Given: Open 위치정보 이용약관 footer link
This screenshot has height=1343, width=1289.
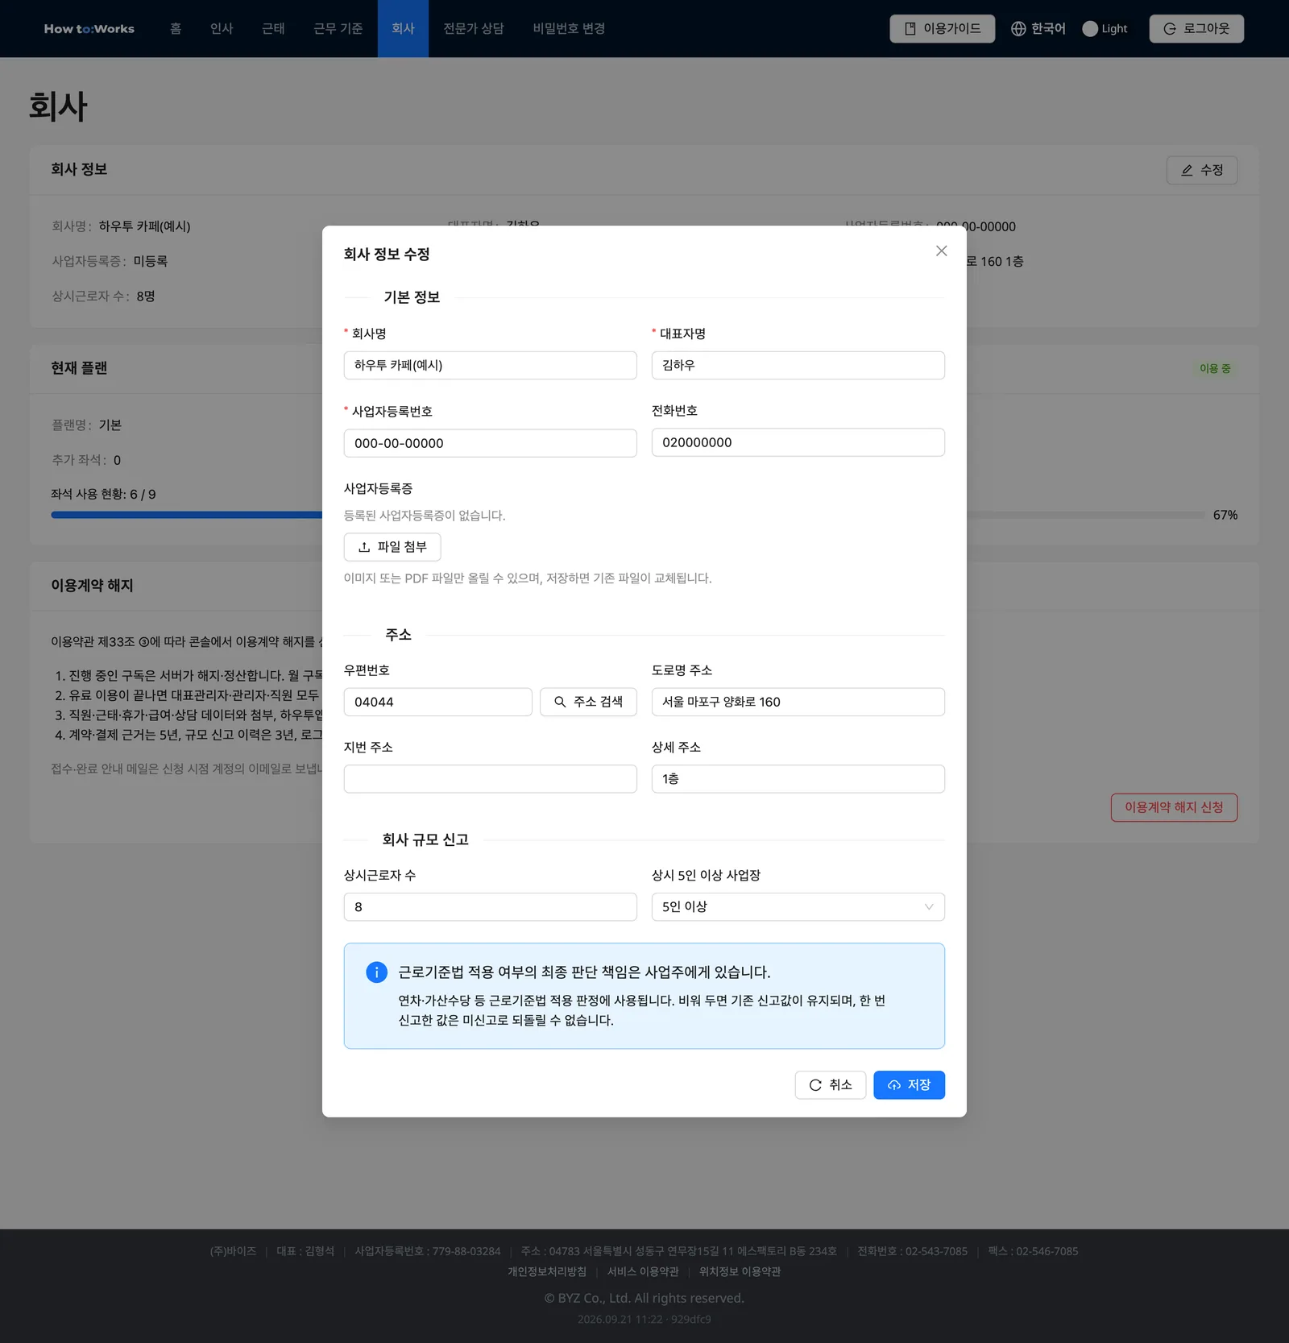Looking at the screenshot, I should point(740,1271).
